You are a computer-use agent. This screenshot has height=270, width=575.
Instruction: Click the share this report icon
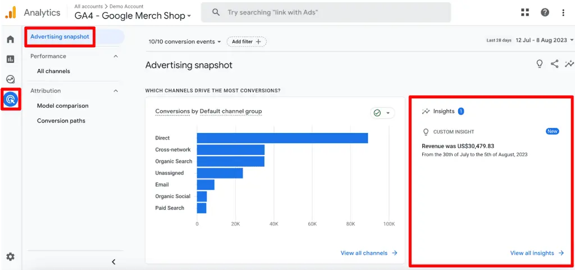(554, 64)
